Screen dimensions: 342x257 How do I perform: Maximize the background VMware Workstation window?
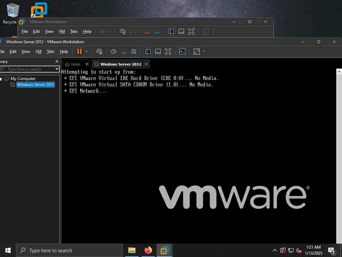click(250, 22)
